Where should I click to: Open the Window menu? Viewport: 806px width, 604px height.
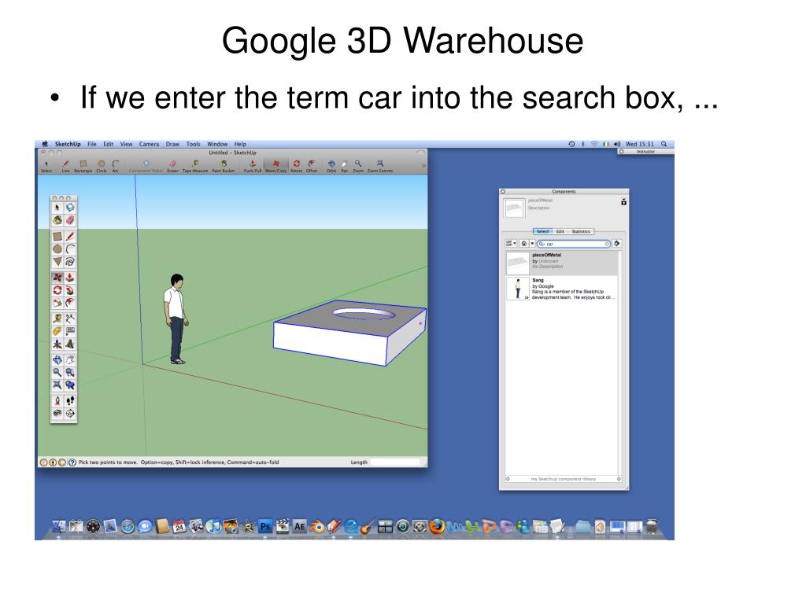pyautogui.click(x=217, y=145)
